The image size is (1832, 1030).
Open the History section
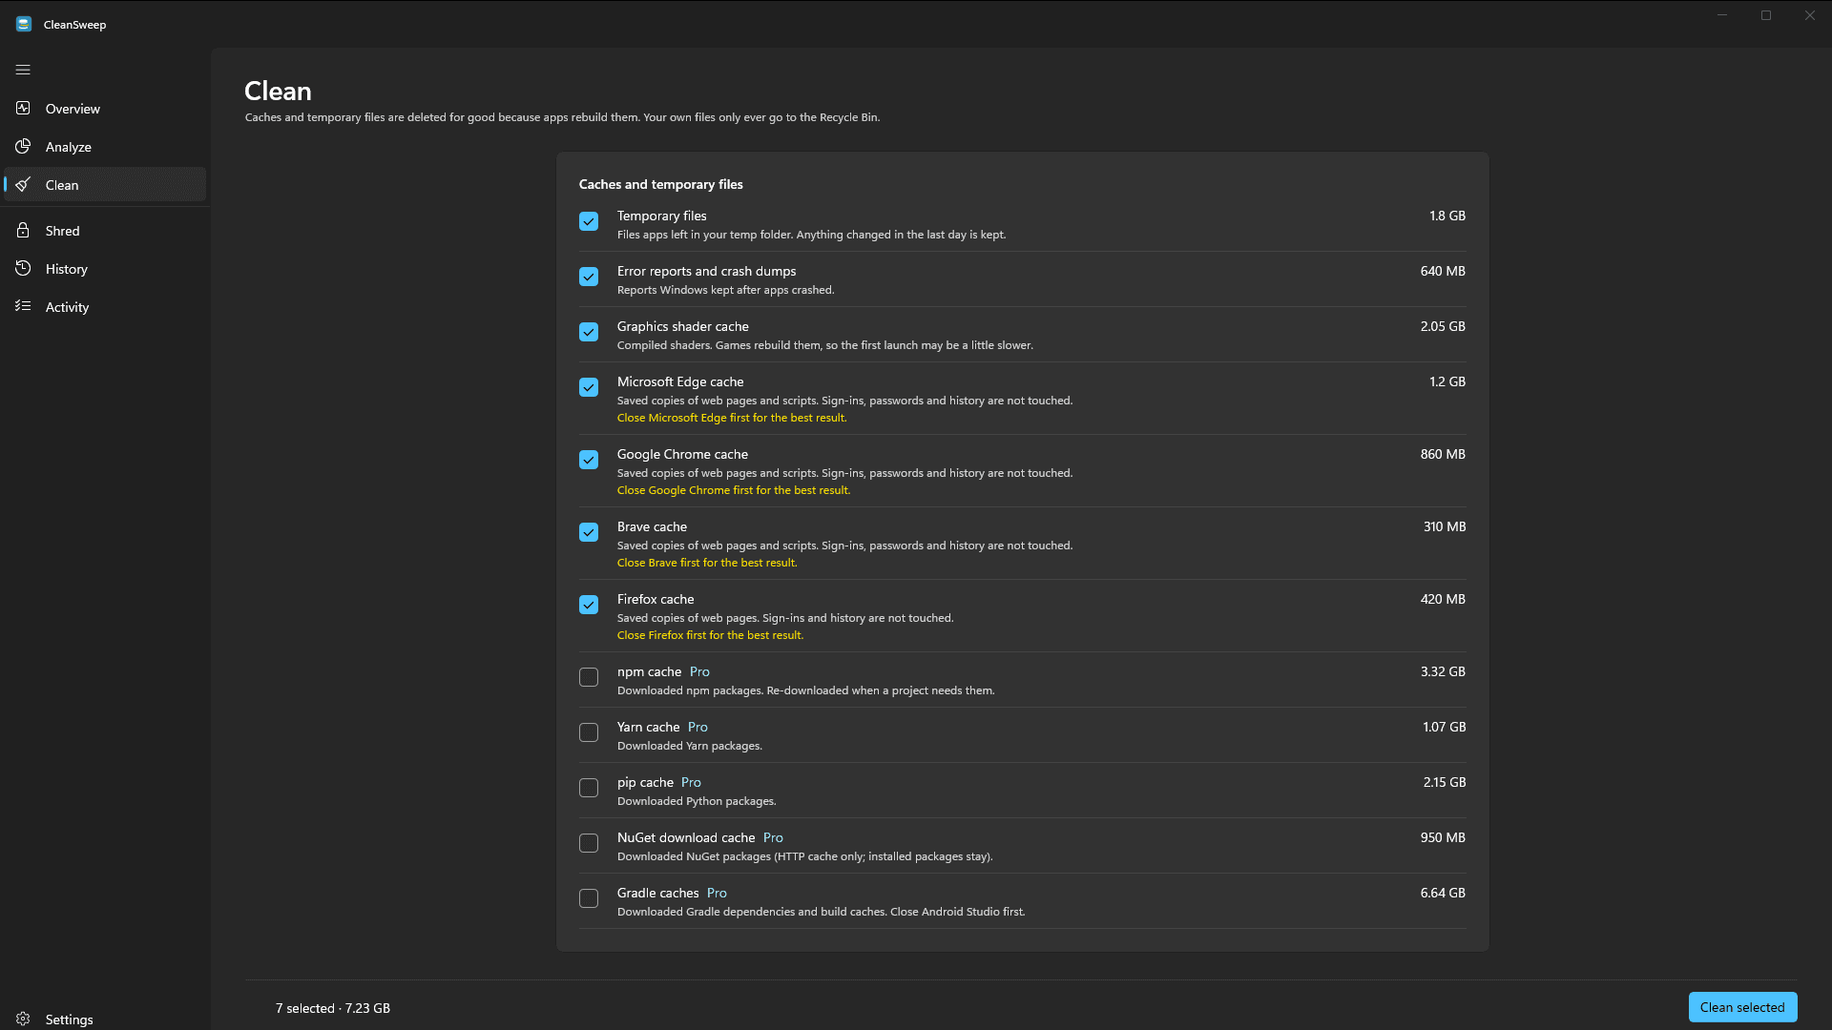(105, 269)
